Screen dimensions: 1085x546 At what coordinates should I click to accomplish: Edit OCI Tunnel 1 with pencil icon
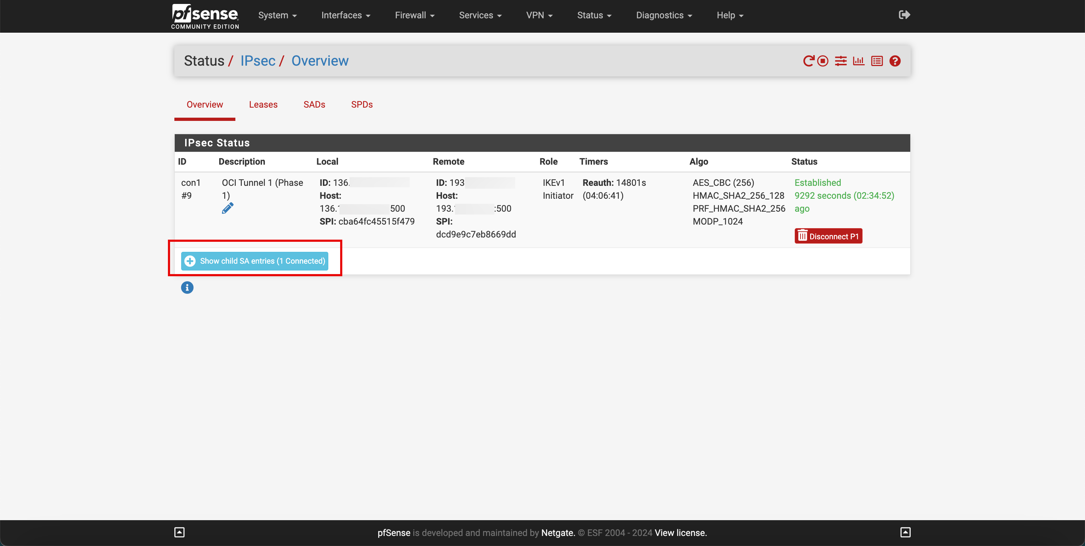click(x=227, y=208)
